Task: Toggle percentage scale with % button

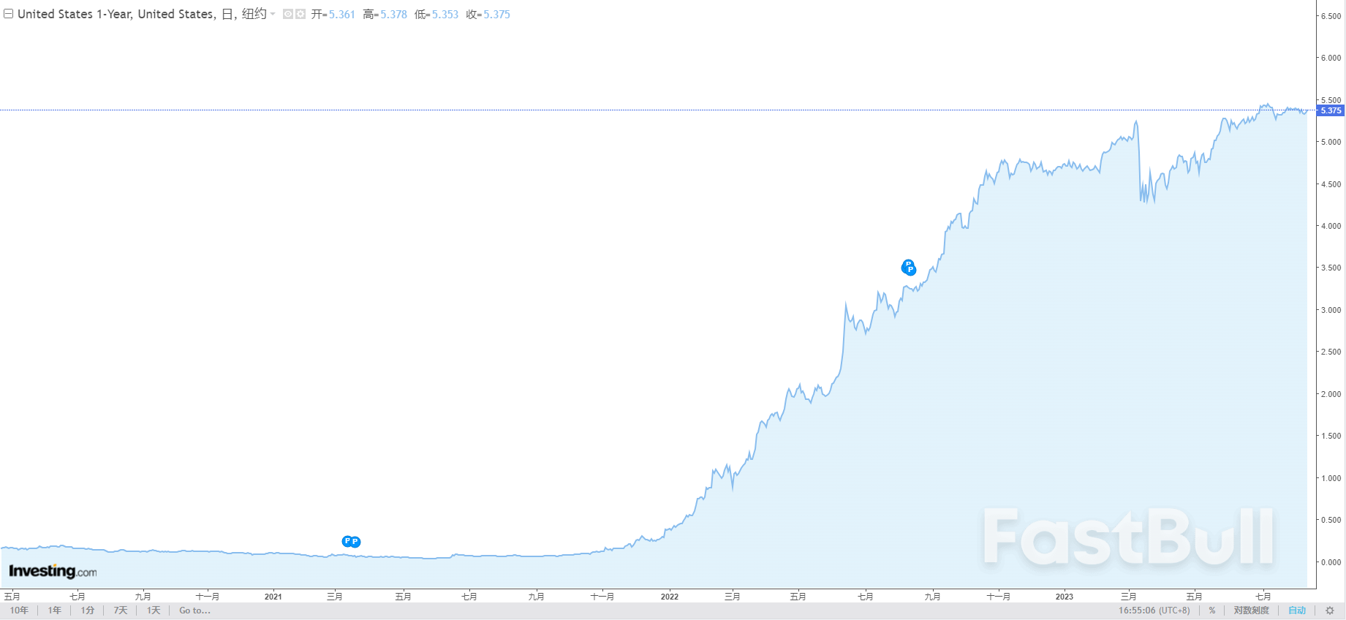Action: [1211, 610]
